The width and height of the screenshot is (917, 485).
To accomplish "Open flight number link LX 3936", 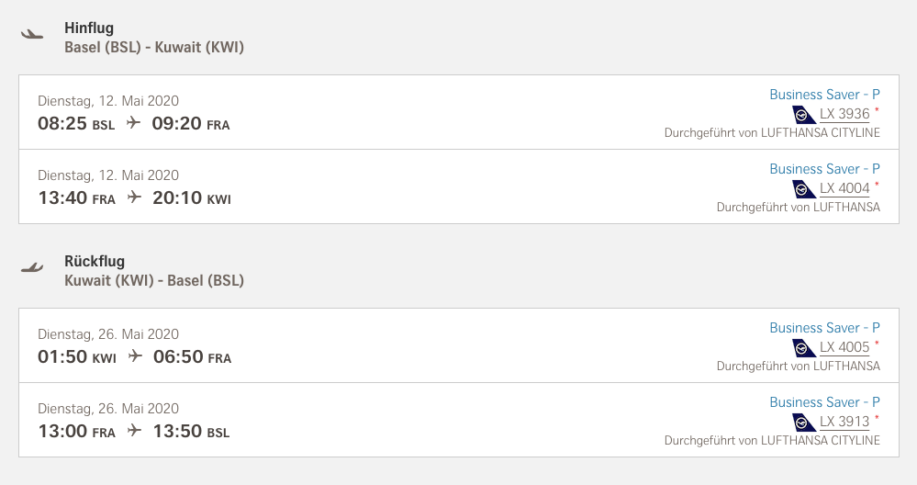I will pos(844,114).
